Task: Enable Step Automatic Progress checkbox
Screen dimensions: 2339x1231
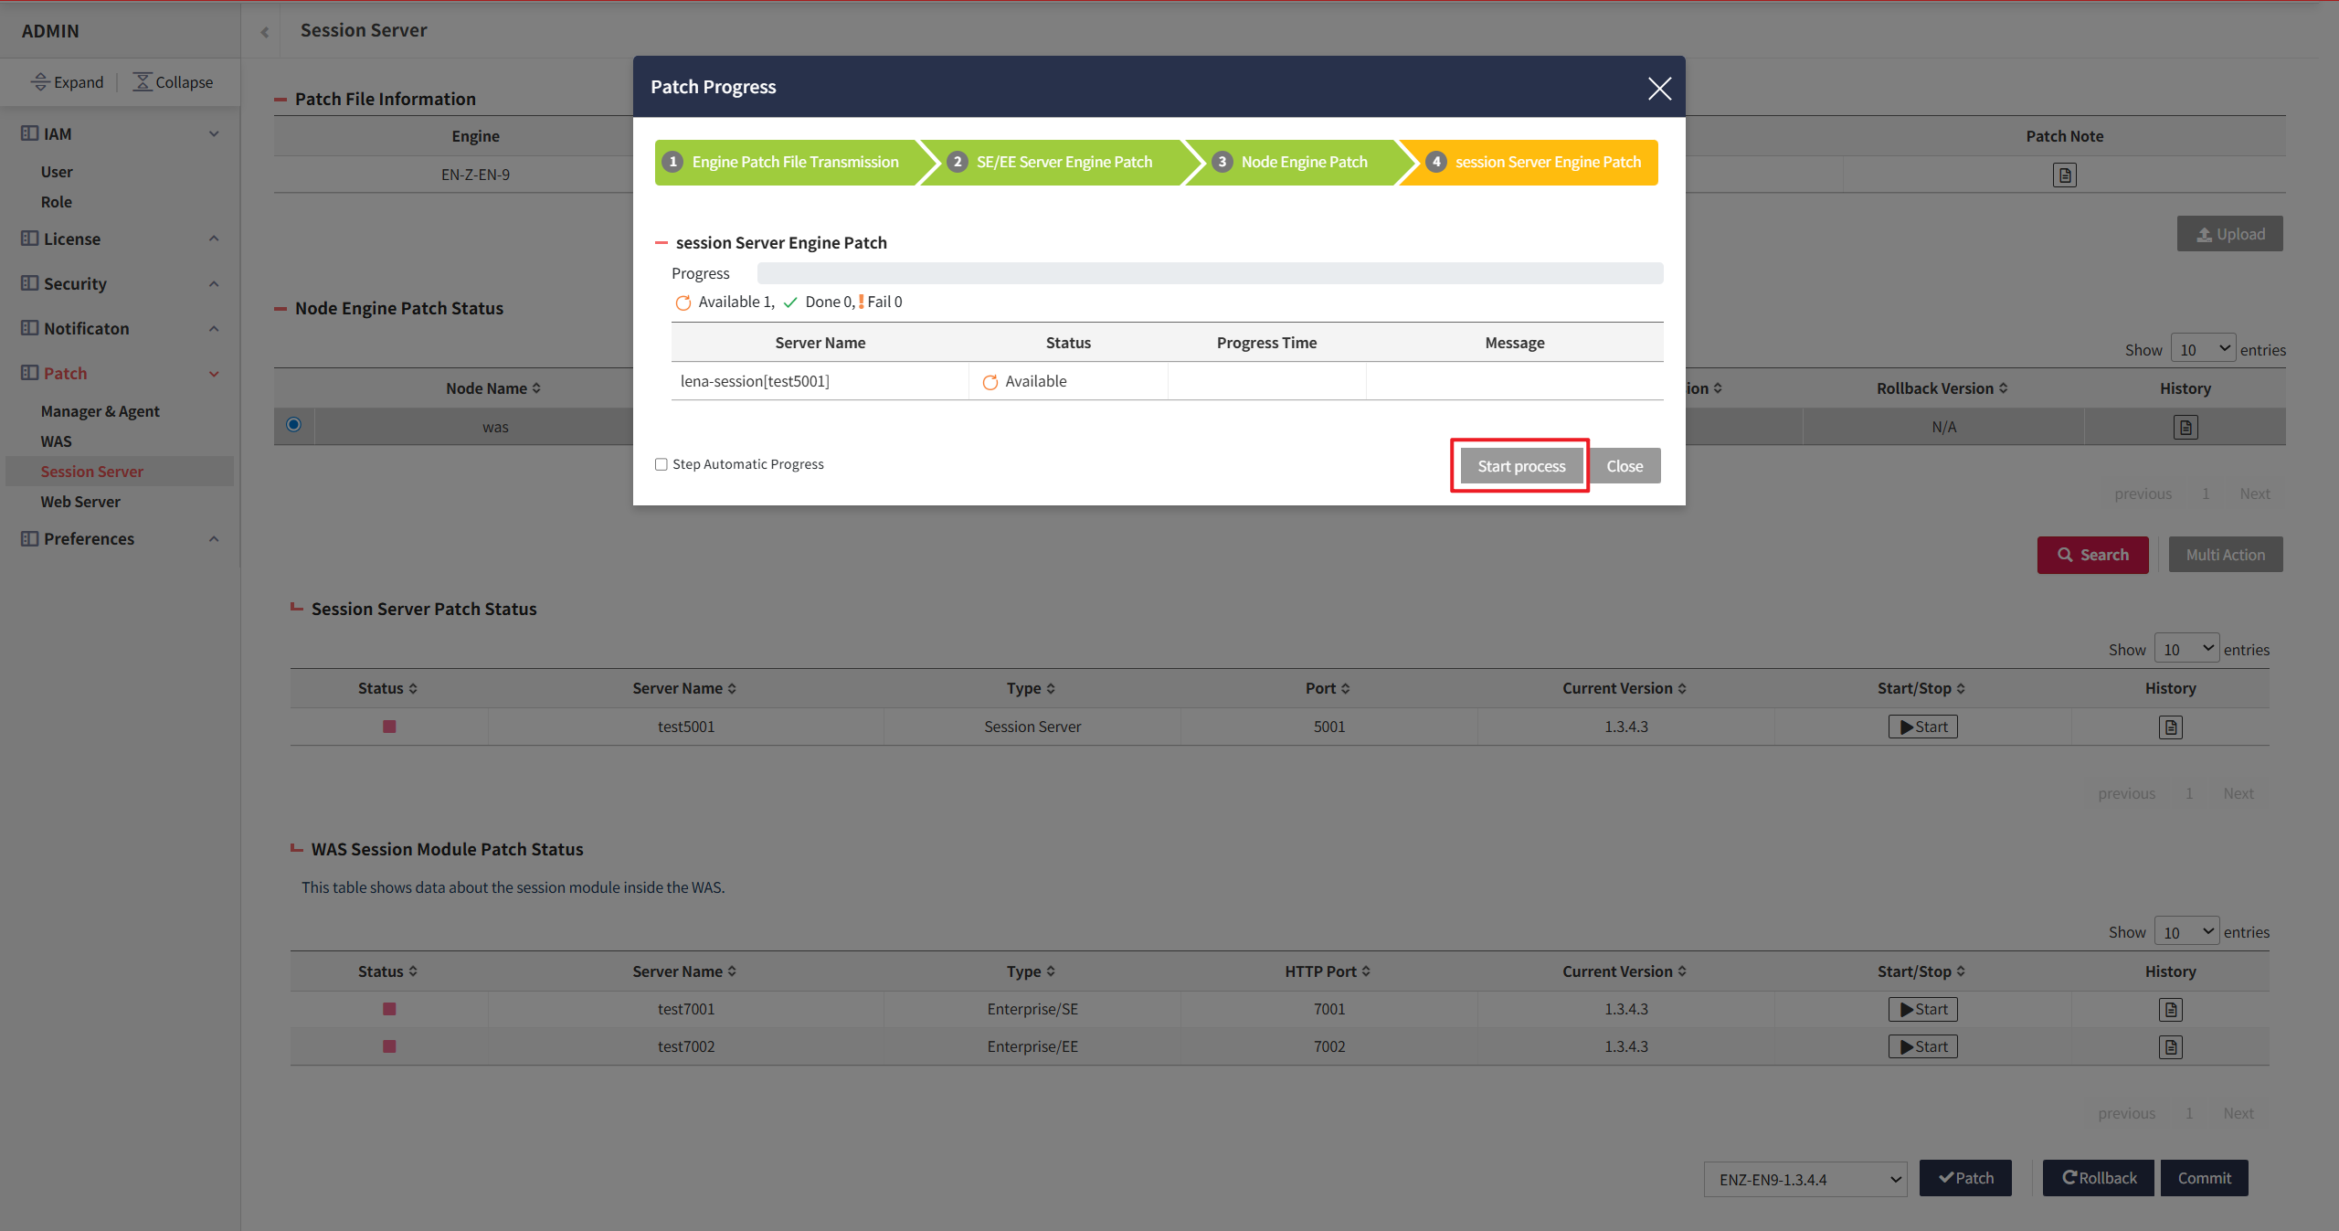Action: coord(661,464)
